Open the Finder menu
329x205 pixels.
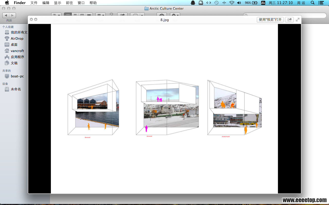coord(20,3)
